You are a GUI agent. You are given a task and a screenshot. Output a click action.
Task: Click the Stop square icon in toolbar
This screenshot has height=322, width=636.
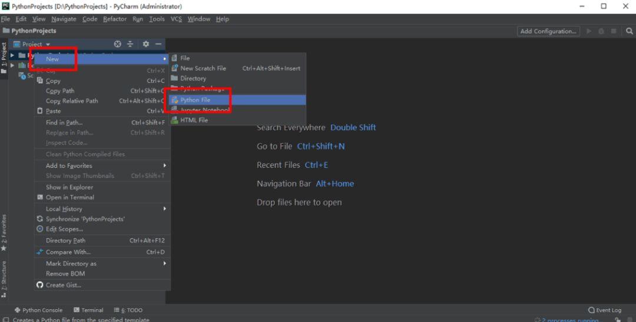pyautogui.click(x=614, y=31)
